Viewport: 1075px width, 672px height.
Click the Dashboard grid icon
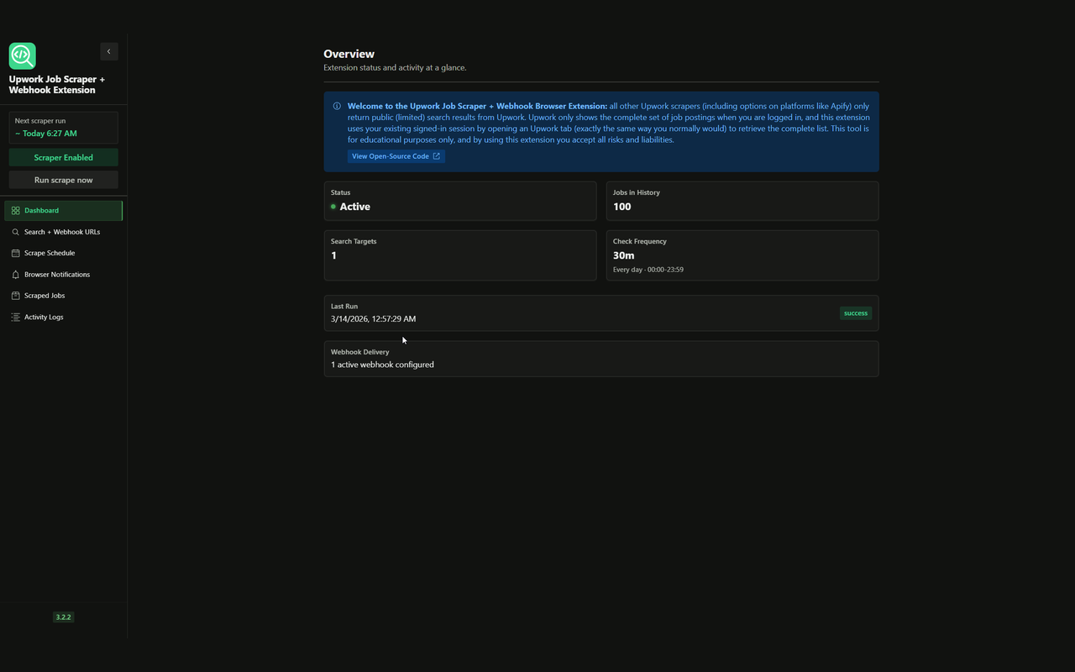pos(15,211)
